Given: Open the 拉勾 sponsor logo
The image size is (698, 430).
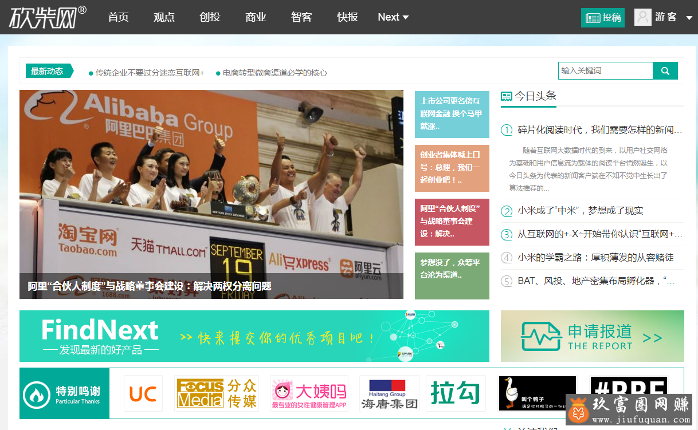Looking at the screenshot, I should pos(456,393).
